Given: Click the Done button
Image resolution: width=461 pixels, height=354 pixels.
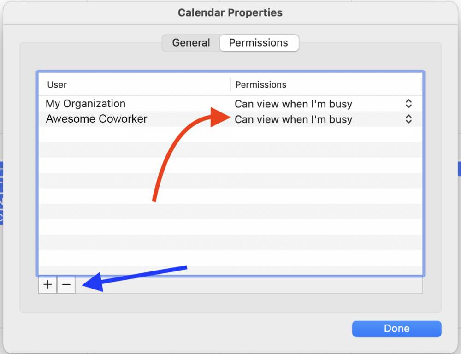Looking at the screenshot, I should tap(396, 329).
